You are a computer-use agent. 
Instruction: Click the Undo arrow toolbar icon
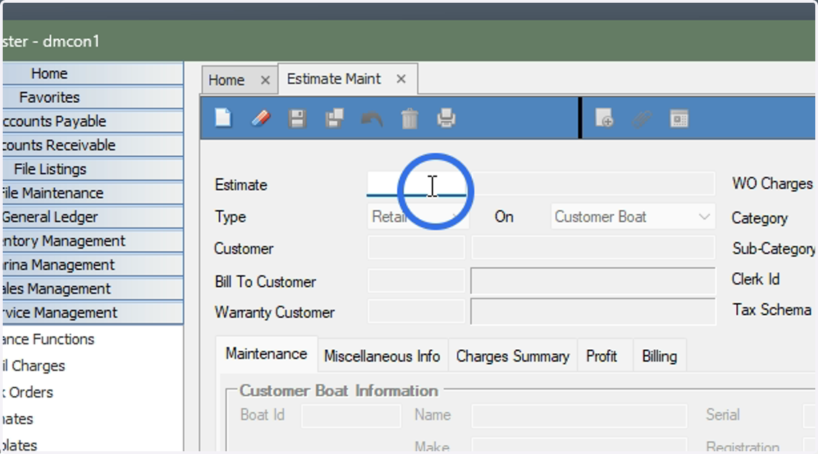372,119
